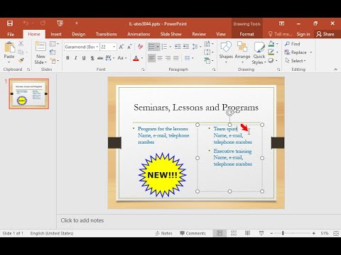Open Change Case dropdown

(x=122, y=58)
